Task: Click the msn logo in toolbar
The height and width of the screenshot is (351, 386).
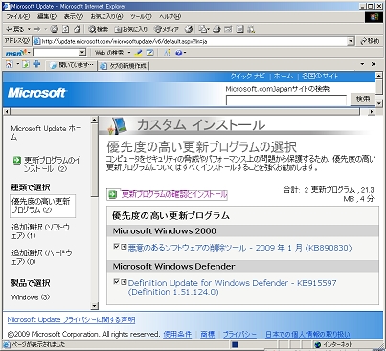Action: tap(15, 53)
